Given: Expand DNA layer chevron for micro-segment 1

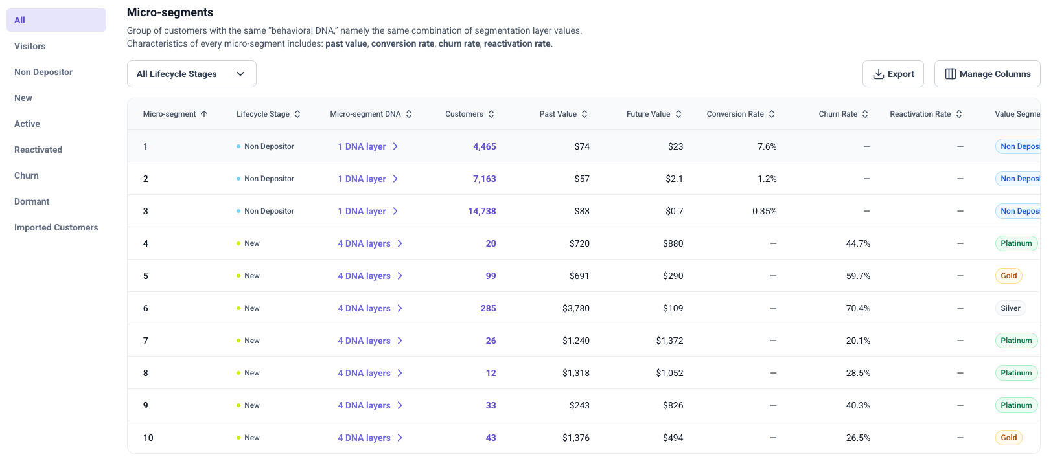Looking at the screenshot, I should [395, 146].
